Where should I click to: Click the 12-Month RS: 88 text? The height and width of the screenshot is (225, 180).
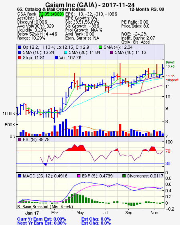[x=147, y=10]
